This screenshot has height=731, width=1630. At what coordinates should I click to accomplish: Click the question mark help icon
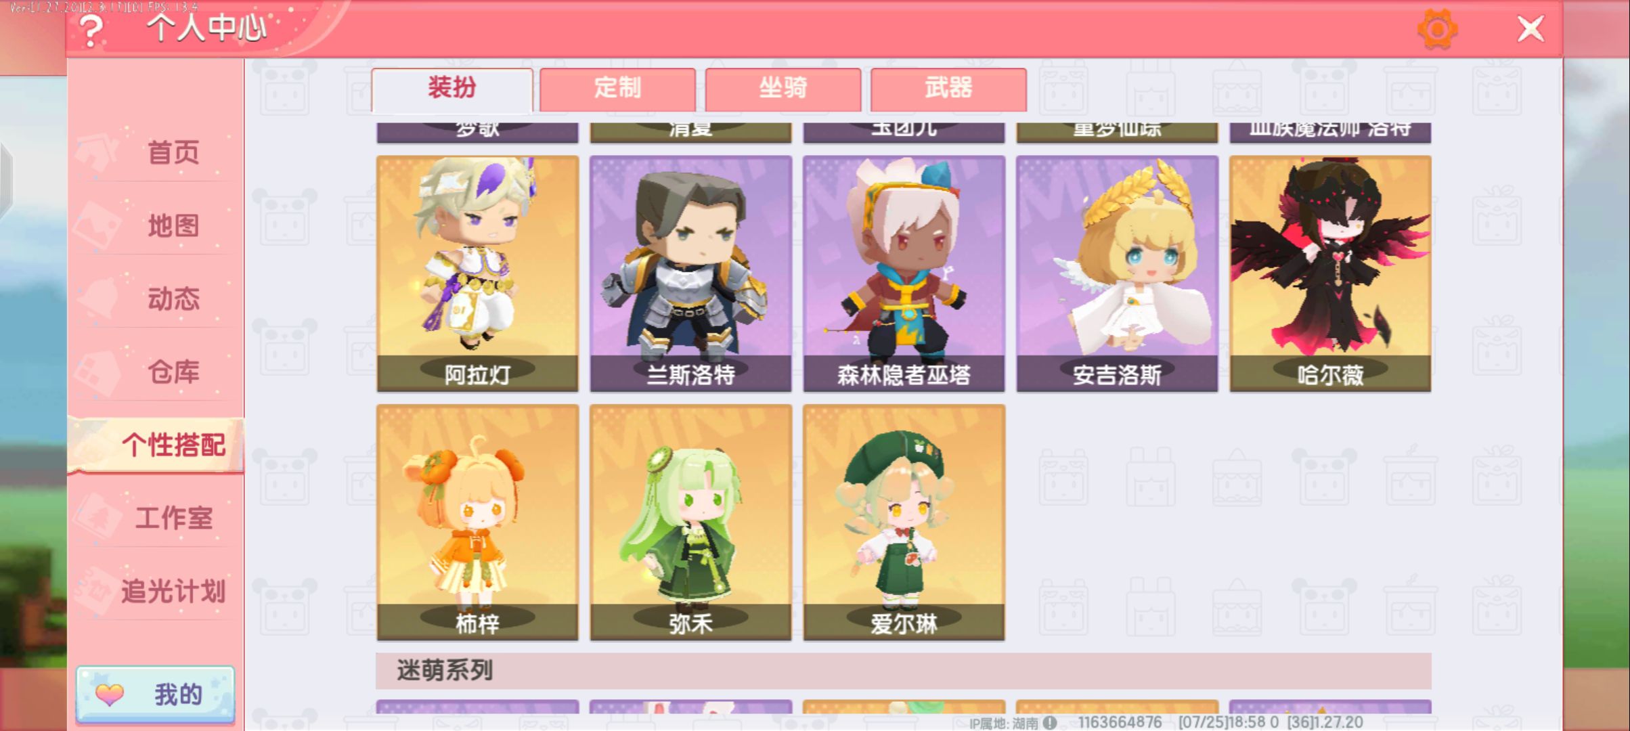(x=91, y=30)
